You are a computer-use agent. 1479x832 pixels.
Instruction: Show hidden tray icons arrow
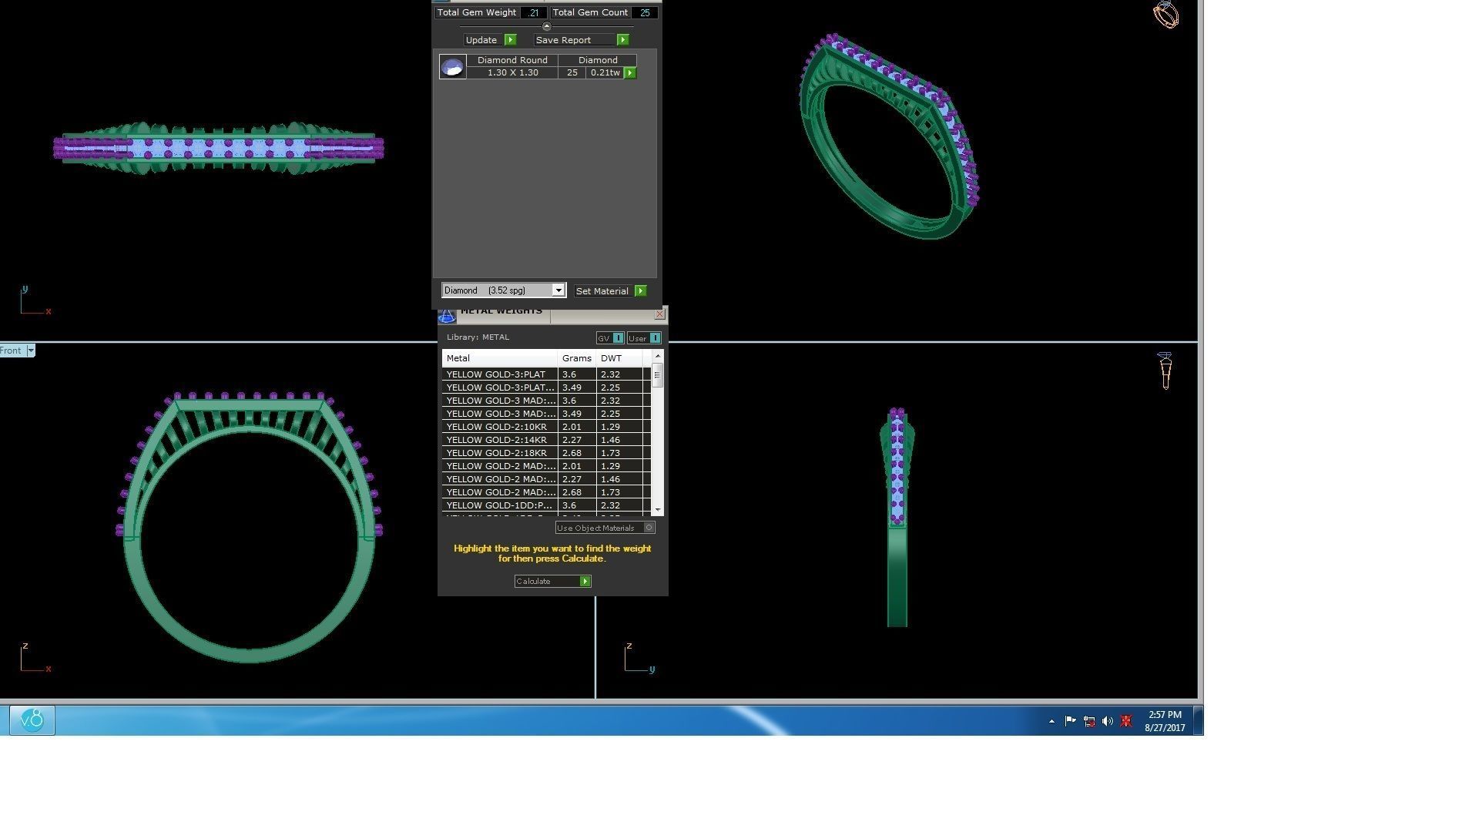point(1051,721)
